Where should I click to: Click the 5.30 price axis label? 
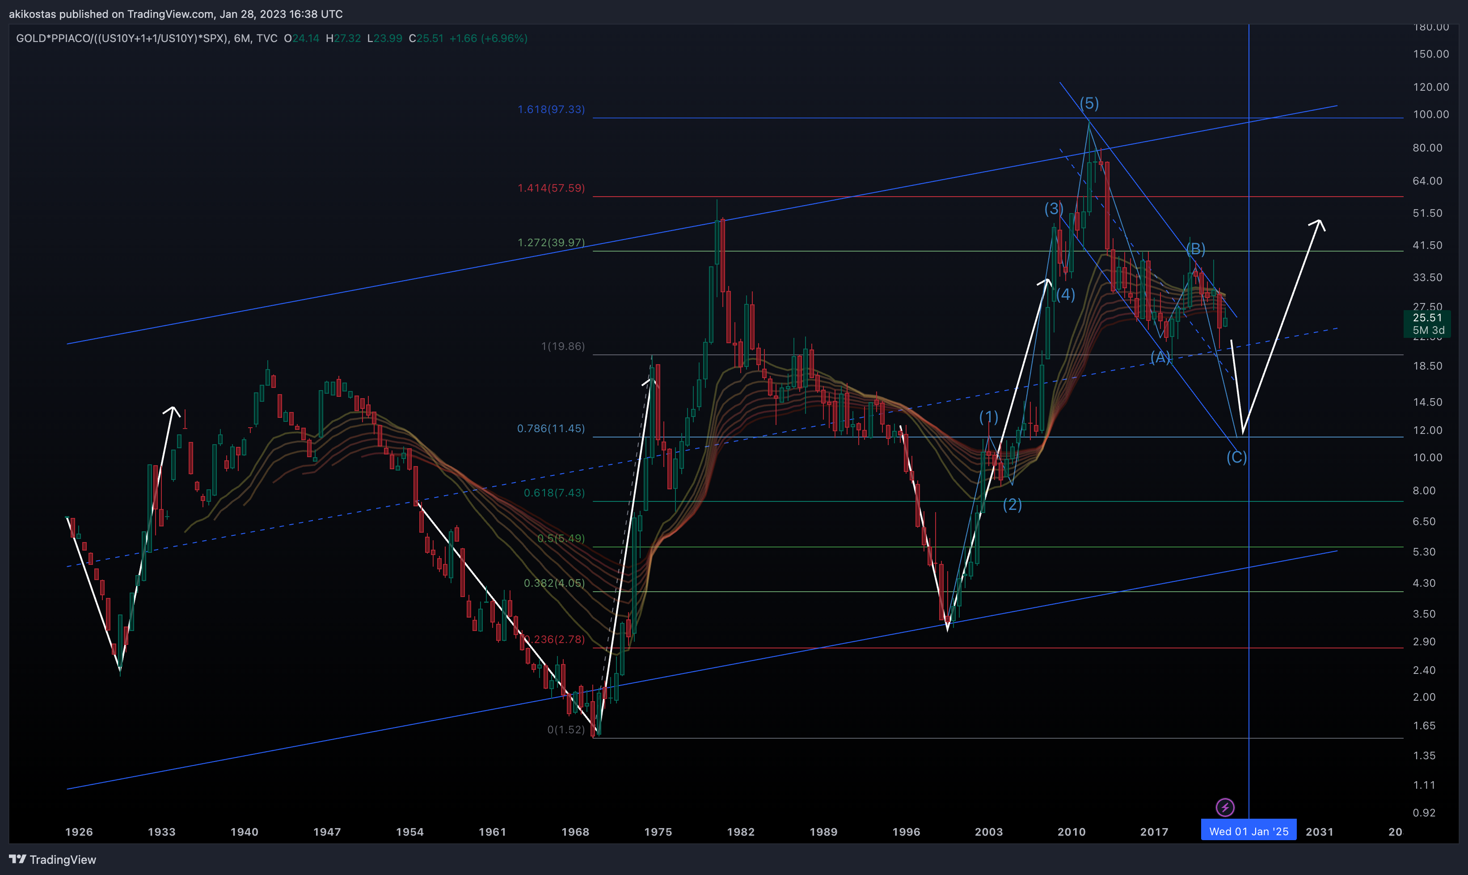(x=1424, y=552)
